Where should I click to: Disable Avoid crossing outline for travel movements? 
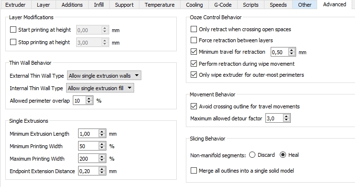(194, 106)
